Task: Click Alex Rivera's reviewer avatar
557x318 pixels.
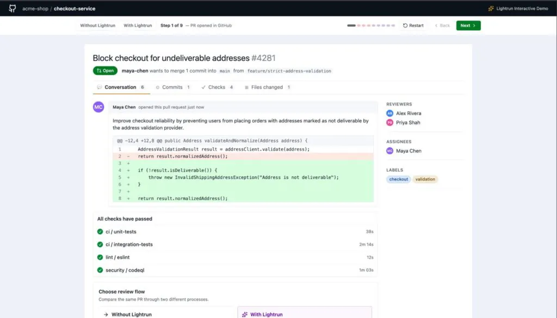Action: tap(389, 113)
